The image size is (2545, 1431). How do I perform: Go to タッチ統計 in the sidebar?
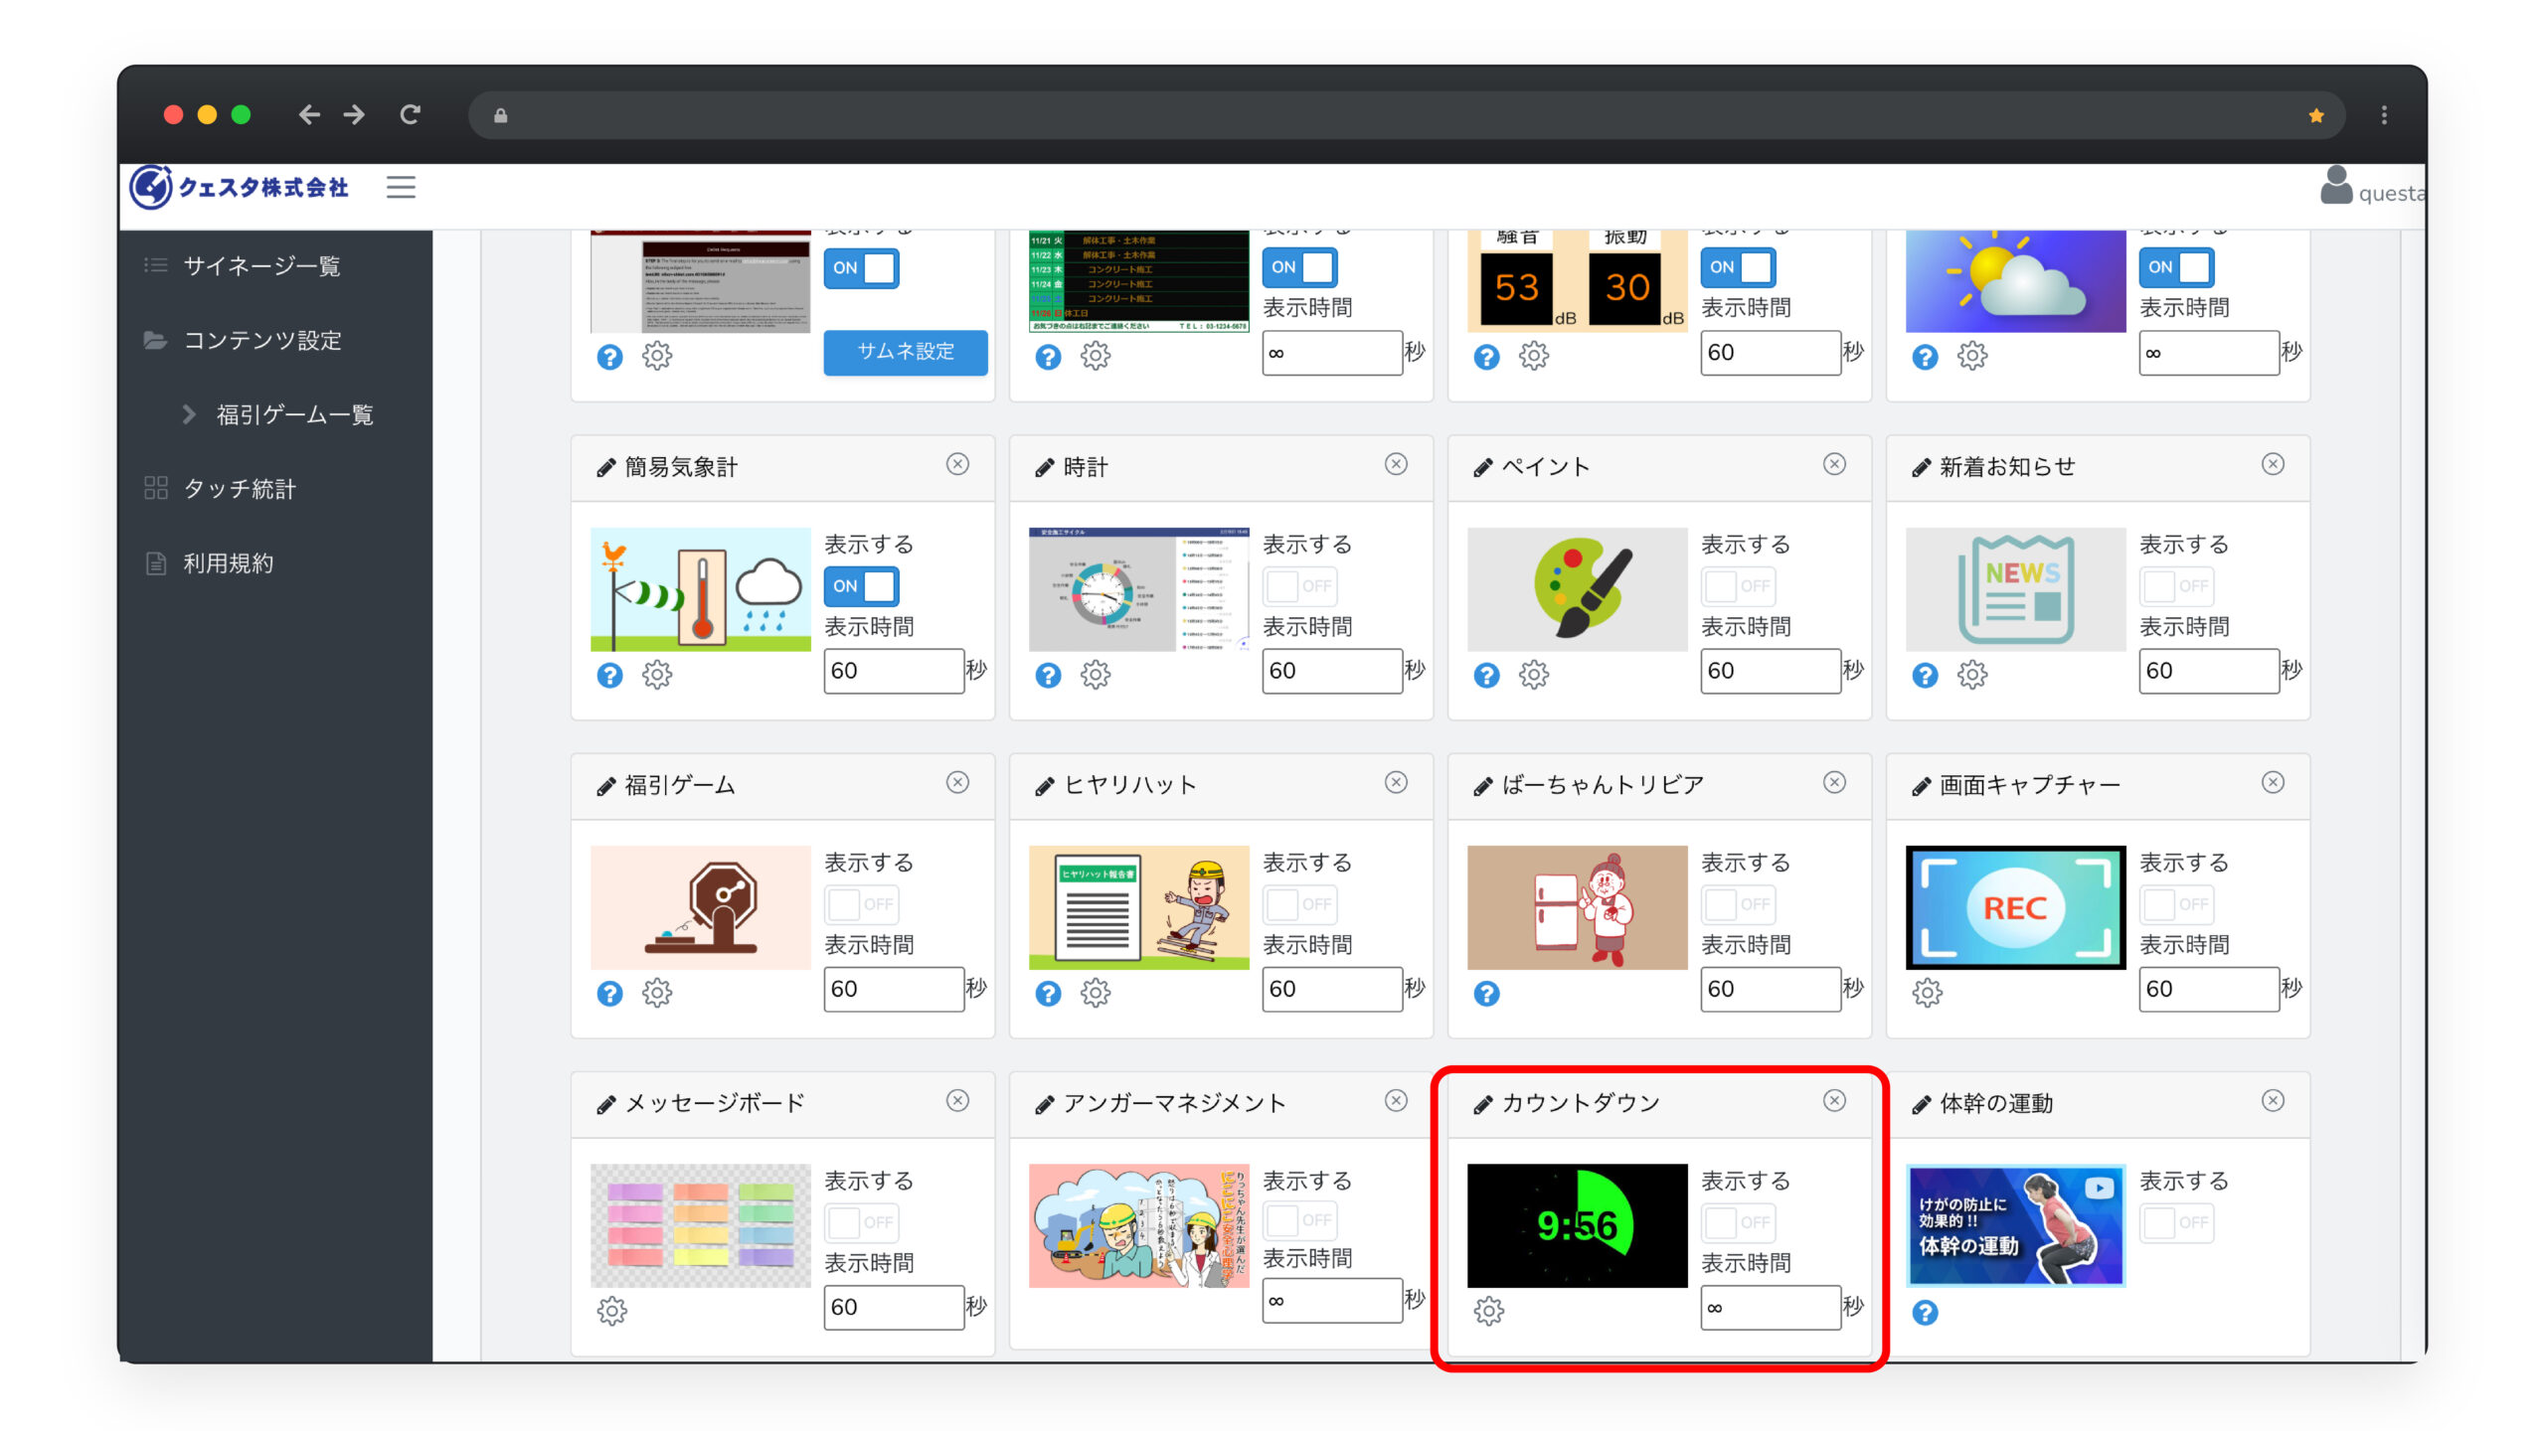point(240,489)
